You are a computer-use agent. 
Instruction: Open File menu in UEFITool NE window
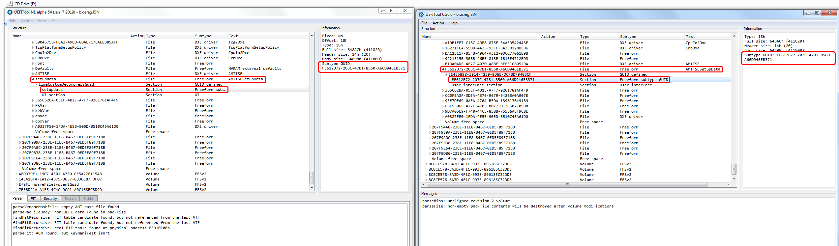13,21
